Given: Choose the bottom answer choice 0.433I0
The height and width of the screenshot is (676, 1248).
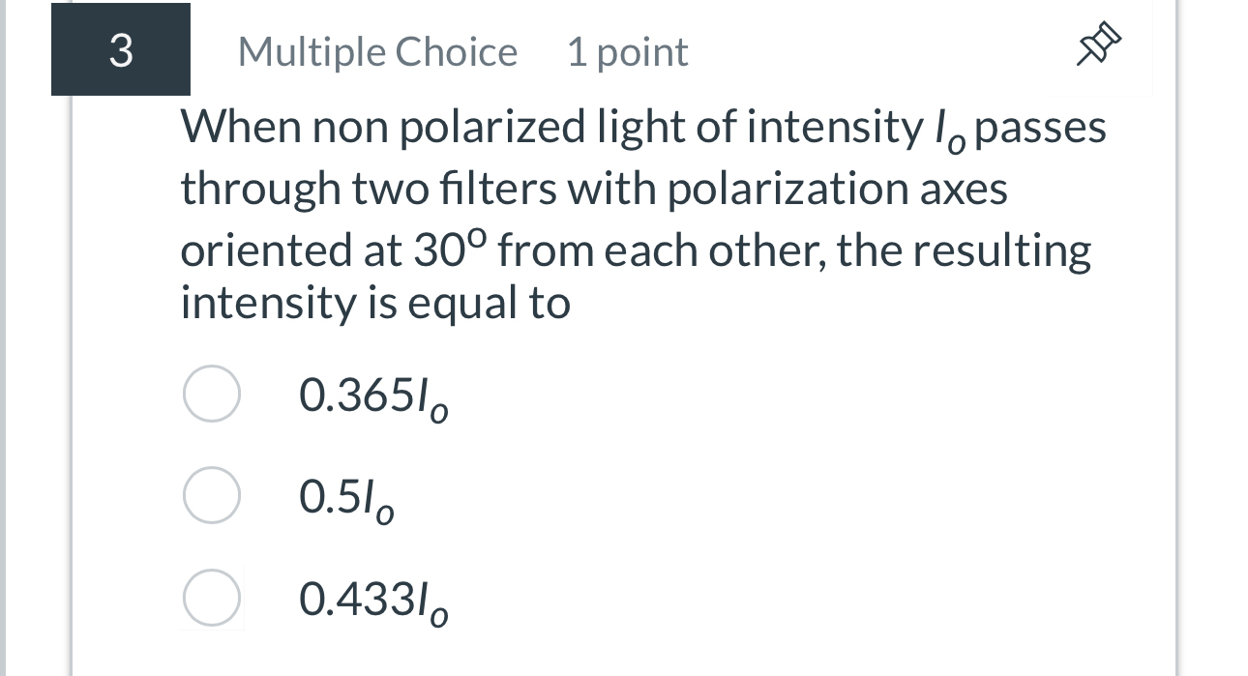Looking at the screenshot, I should tap(211, 598).
